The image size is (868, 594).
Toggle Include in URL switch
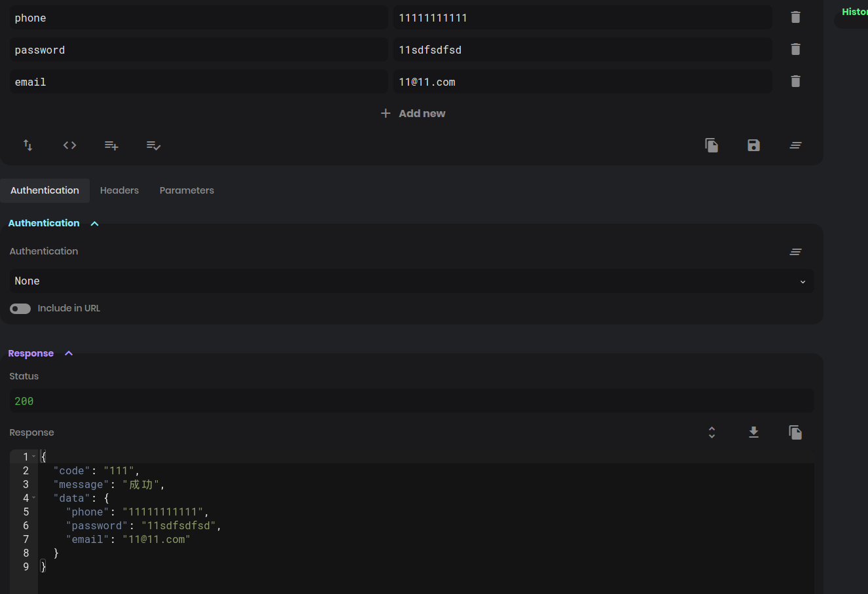click(x=20, y=309)
